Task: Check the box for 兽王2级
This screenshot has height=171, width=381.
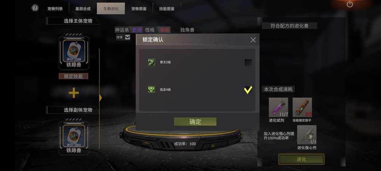Action: (248, 63)
